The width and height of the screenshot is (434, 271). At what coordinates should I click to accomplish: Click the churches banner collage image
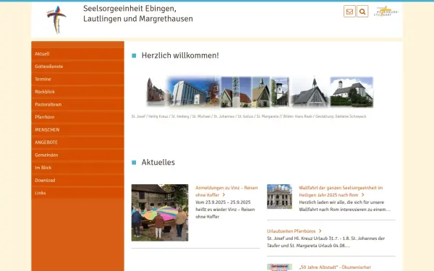coord(260,92)
